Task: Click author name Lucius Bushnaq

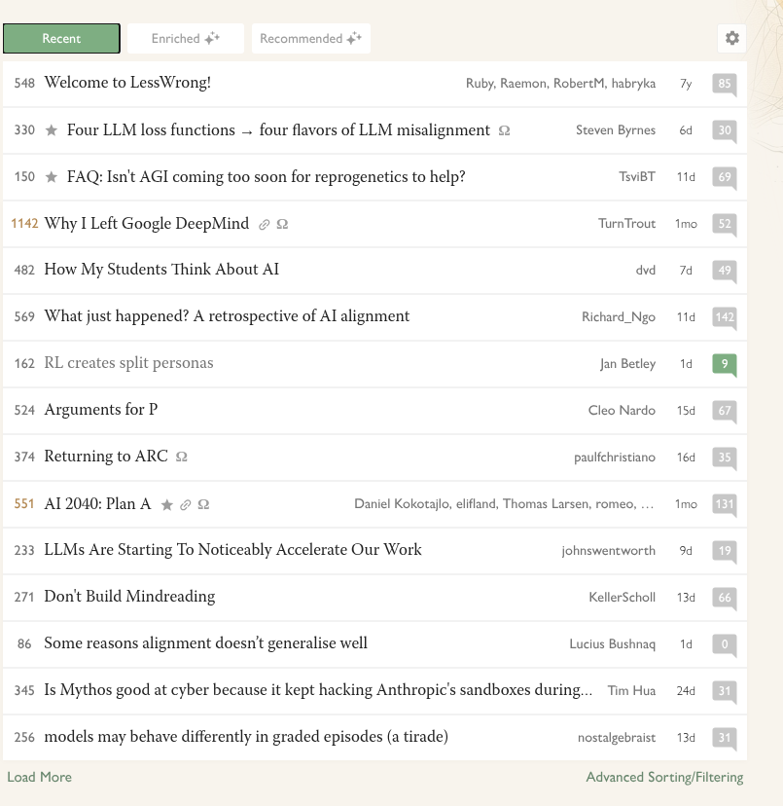Action: tap(613, 644)
